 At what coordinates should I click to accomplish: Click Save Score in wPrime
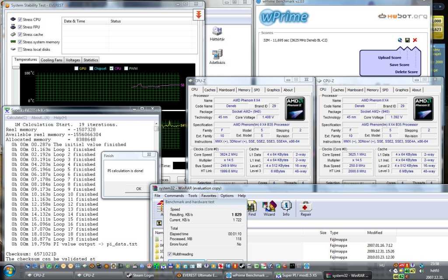pos(399,65)
